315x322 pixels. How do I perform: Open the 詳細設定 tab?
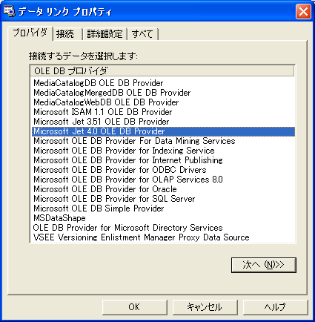point(105,34)
